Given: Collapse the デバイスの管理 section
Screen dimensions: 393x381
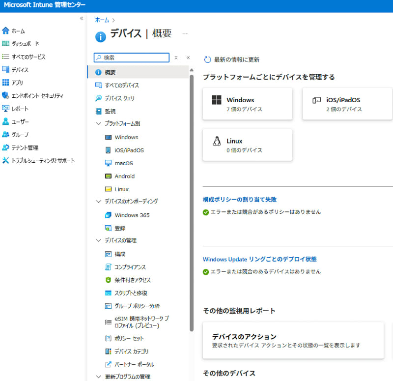Looking at the screenshot, I should 98,240.
